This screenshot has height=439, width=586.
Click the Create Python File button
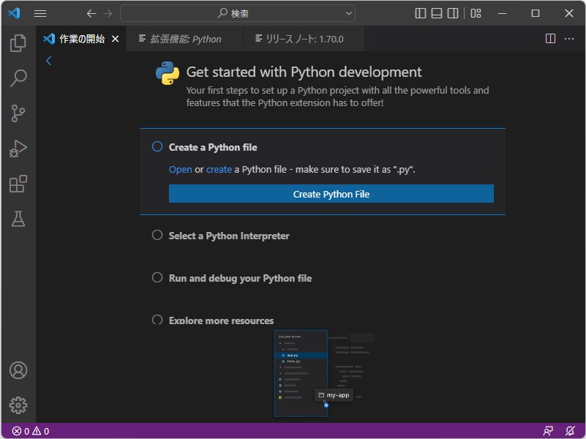331,193
